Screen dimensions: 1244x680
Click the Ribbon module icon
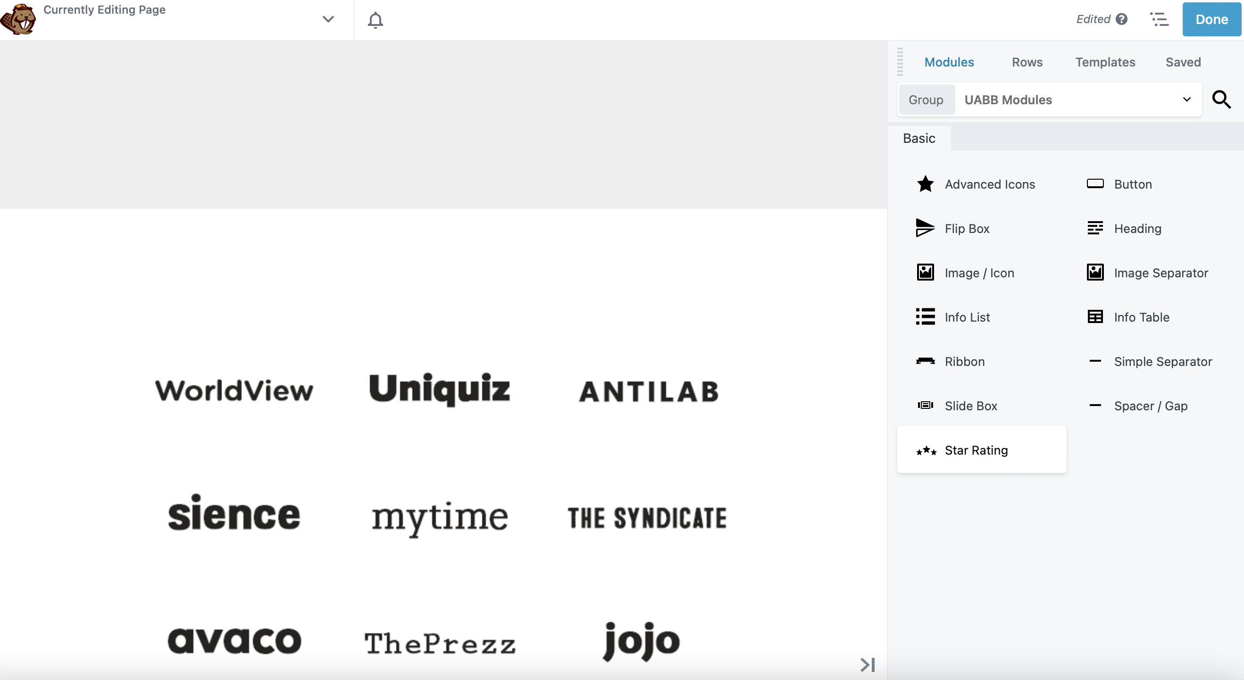[925, 361]
